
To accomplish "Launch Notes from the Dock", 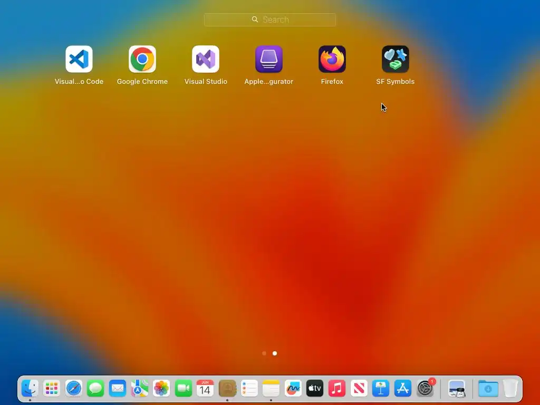I will point(271,389).
